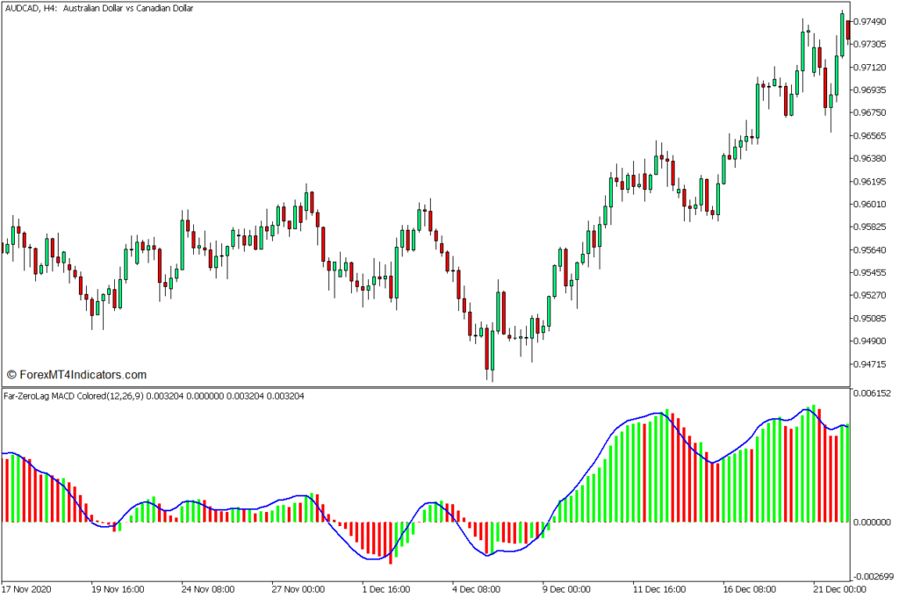Select the 24 Nov 08:00 time label
Image resolution: width=899 pixels, height=598 pixels.
[x=208, y=589]
